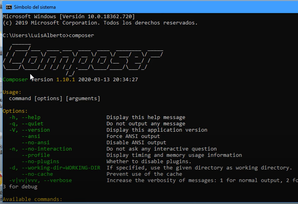Click the '--ansi' option

[x=31, y=136]
